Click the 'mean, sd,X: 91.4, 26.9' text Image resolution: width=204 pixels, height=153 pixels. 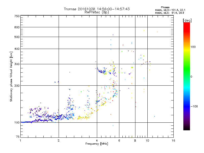pyautogui.click(x=169, y=13)
